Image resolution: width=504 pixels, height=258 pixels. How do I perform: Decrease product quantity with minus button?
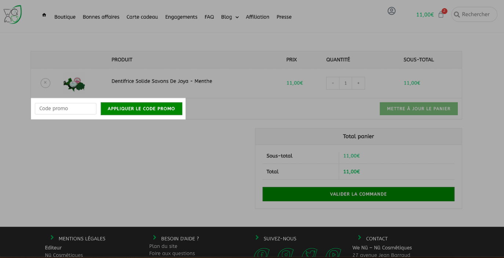pos(333,83)
